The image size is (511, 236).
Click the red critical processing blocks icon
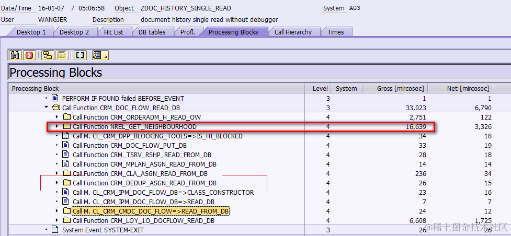point(30,55)
